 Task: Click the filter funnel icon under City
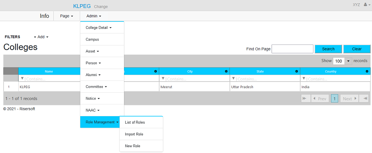(x=163, y=78)
